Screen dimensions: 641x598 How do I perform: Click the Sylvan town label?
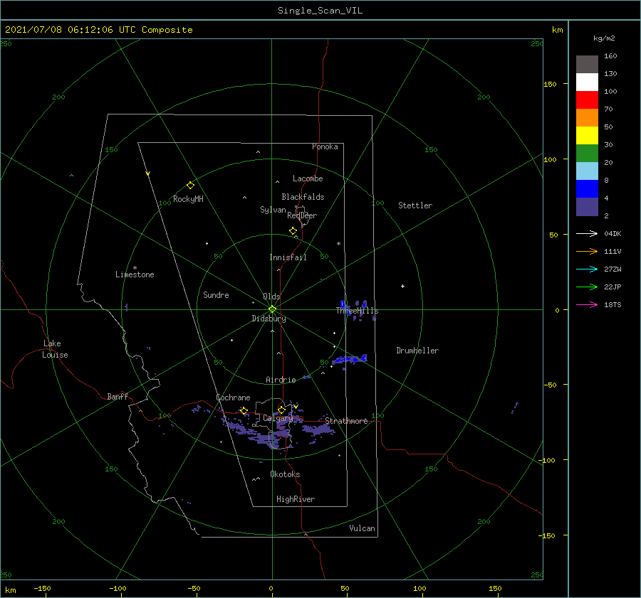pos(273,210)
